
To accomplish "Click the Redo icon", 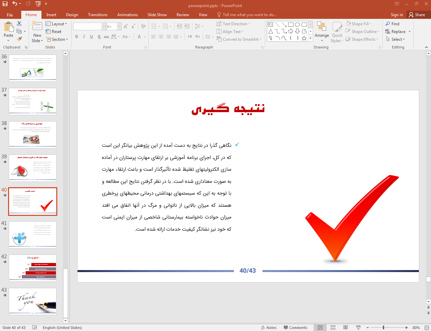I will pos(28,4).
